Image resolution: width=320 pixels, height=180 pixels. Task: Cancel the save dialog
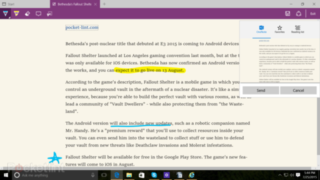298,90
